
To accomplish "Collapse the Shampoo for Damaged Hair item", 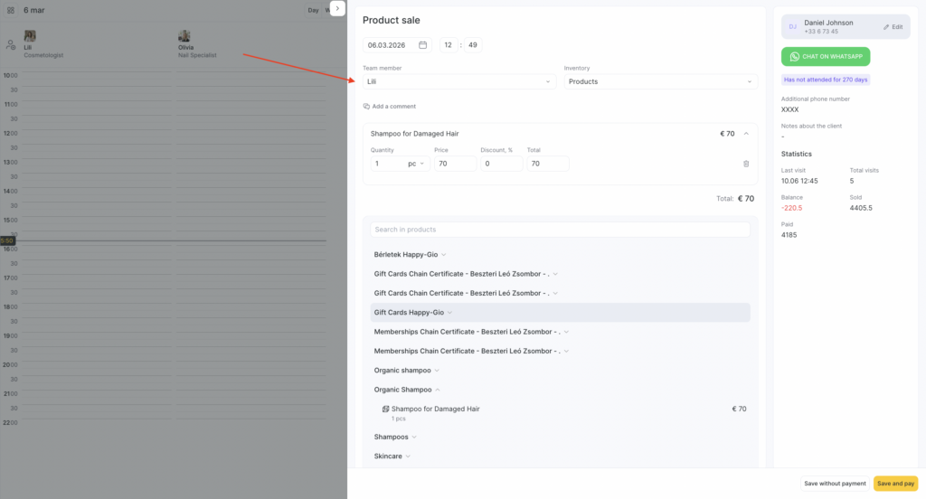I will click(x=746, y=134).
